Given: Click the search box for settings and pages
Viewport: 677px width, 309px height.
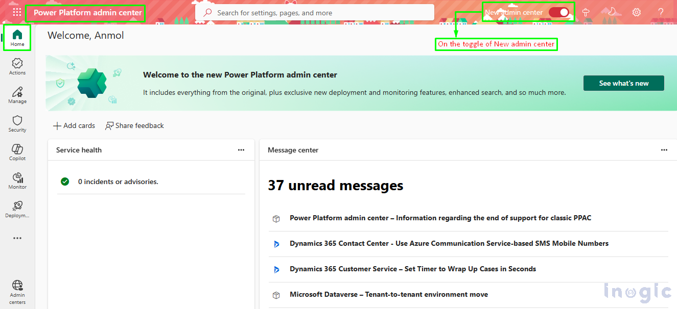Looking at the screenshot, I should pyautogui.click(x=315, y=13).
